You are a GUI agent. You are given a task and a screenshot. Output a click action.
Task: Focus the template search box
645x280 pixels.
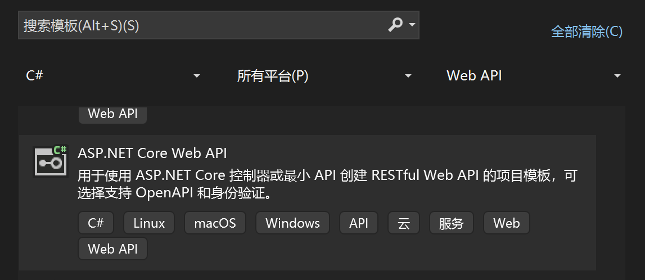pyautogui.click(x=218, y=25)
